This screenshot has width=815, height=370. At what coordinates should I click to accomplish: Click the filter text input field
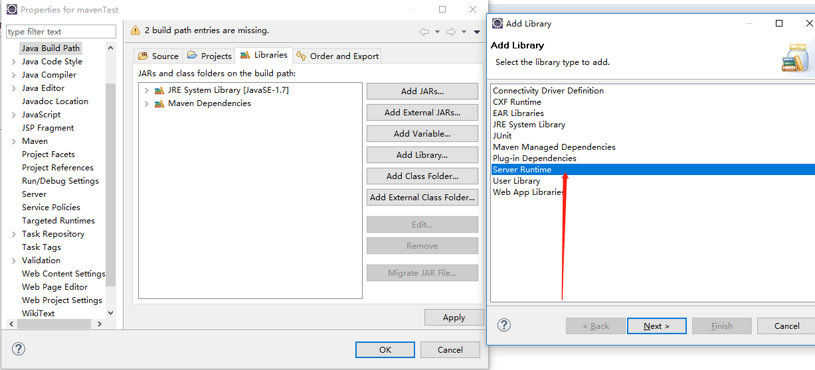[60, 31]
